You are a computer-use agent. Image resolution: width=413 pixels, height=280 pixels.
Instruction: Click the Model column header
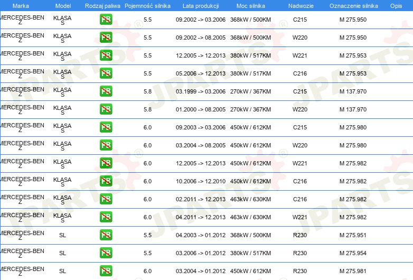pyautogui.click(x=63, y=6)
